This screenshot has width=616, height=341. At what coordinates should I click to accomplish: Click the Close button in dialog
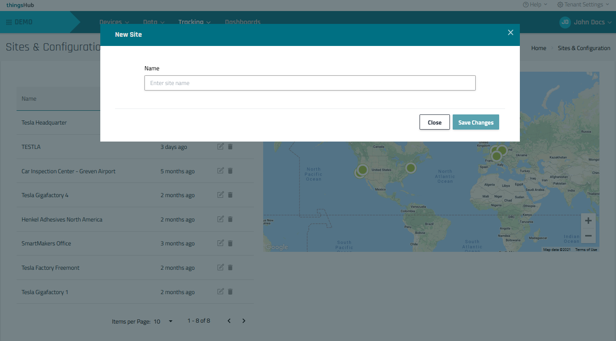pyautogui.click(x=434, y=122)
